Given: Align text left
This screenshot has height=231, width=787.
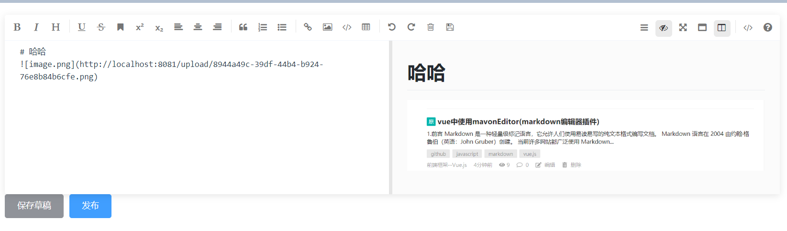Looking at the screenshot, I should coord(178,27).
